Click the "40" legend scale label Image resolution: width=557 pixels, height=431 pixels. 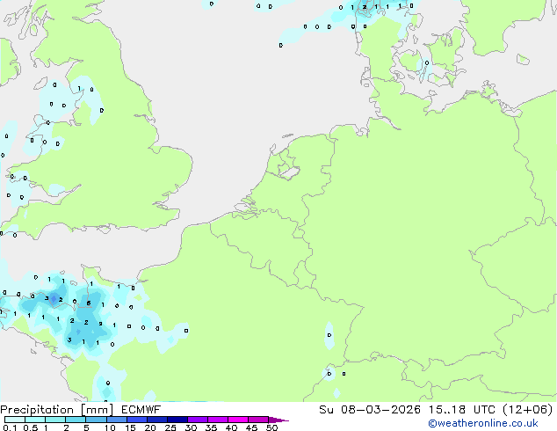click(231, 427)
